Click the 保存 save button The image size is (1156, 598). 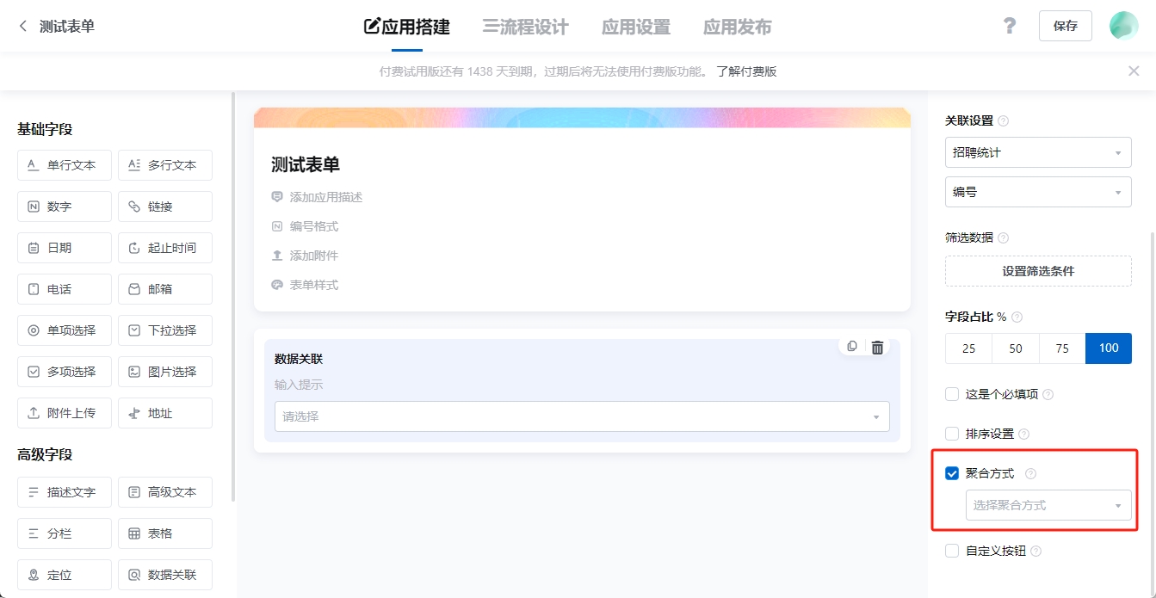point(1065,25)
